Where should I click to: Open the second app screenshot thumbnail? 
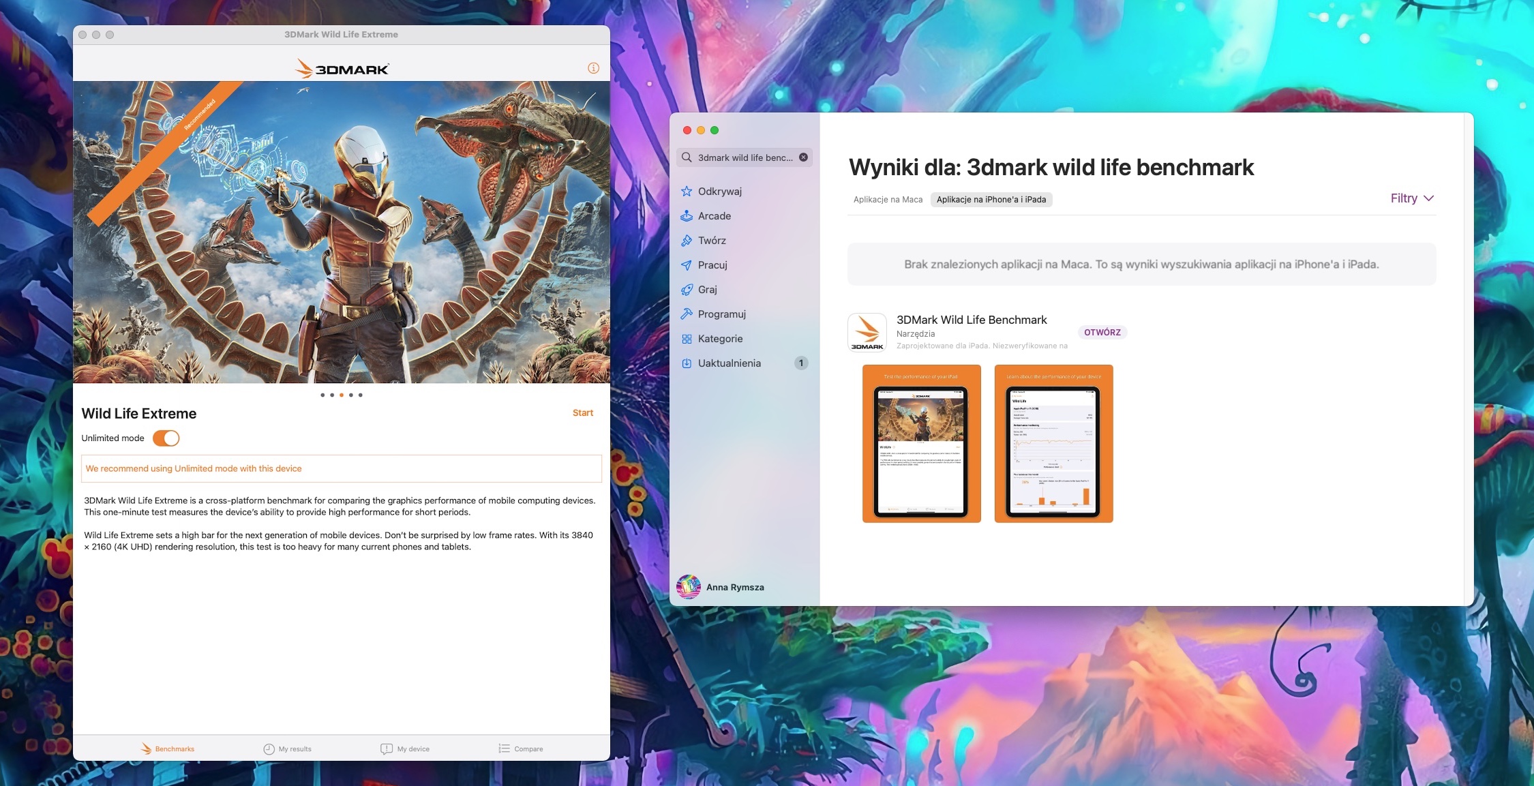pos(1053,444)
